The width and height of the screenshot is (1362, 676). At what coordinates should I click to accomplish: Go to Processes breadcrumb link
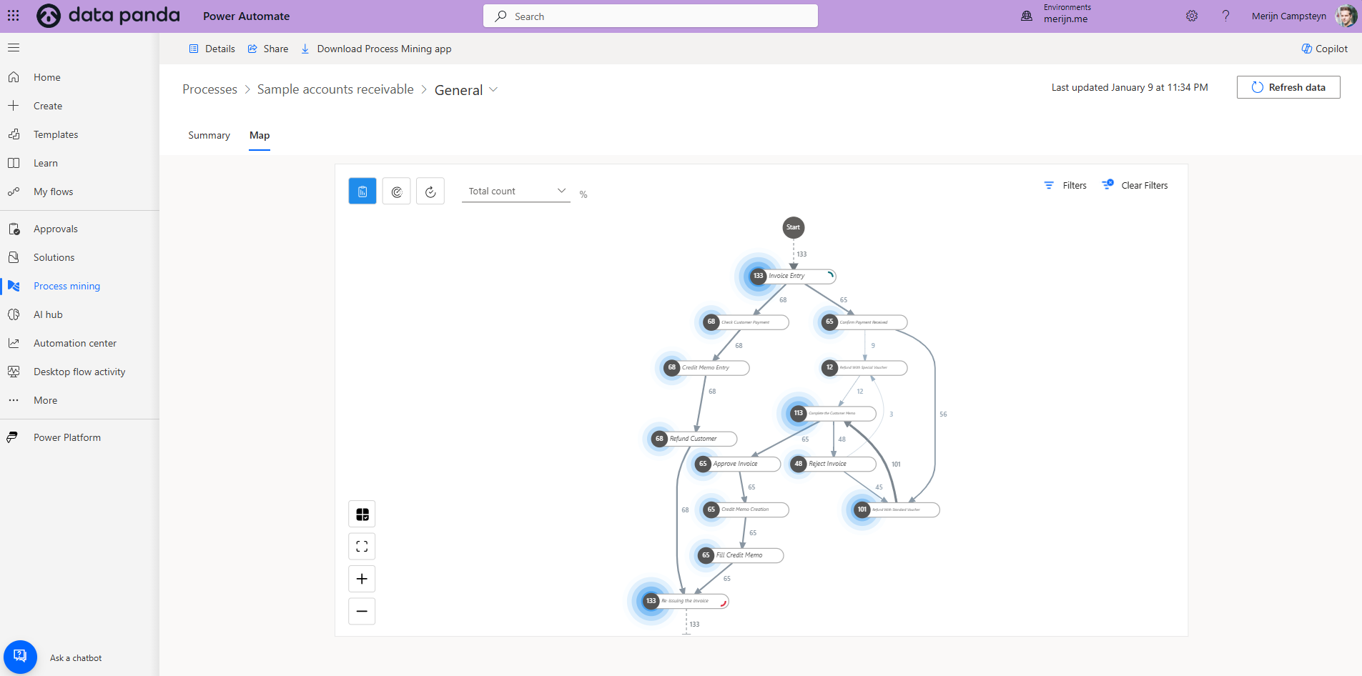click(209, 89)
